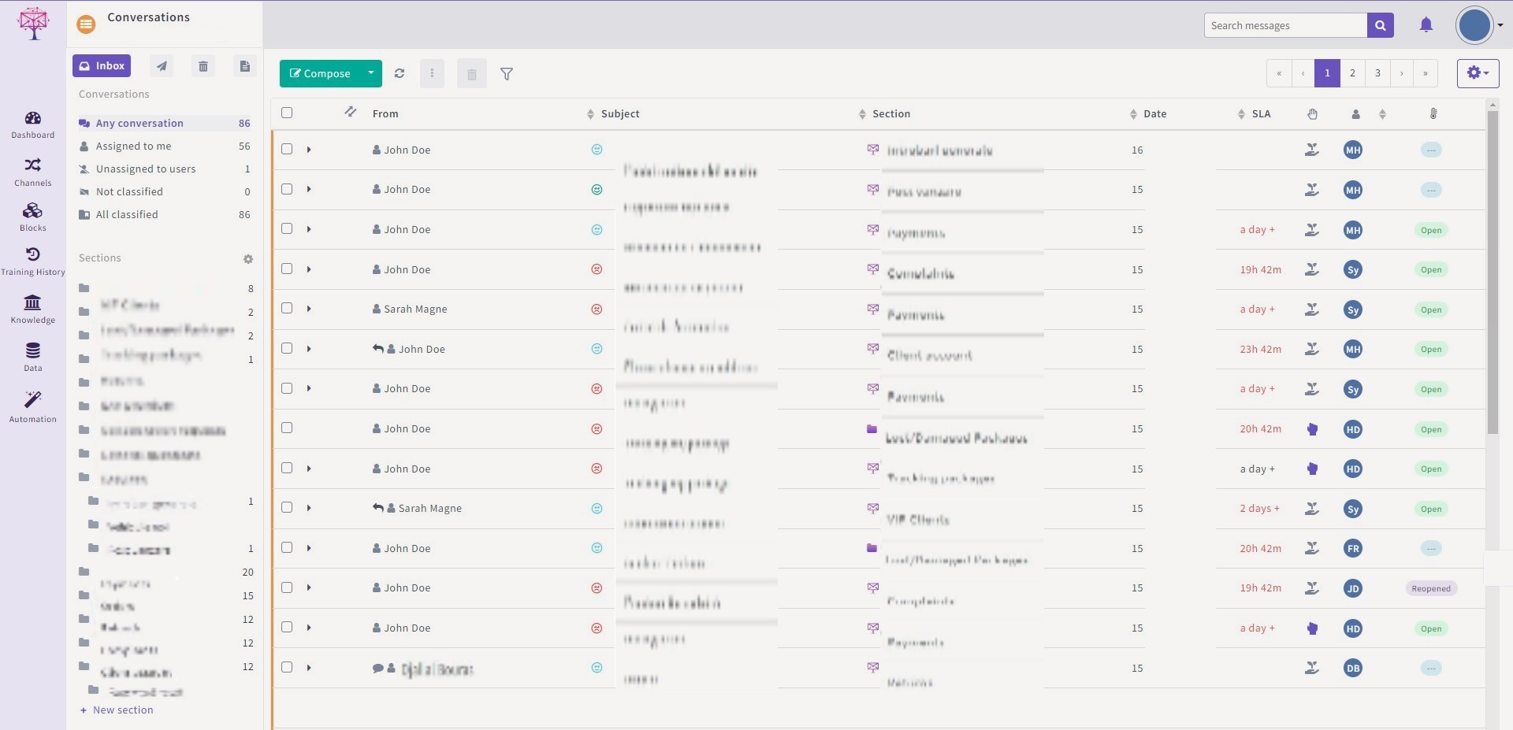Select checkbox of row assigned to DB
The height and width of the screenshot is (730, 1513).
pos(287,667)
